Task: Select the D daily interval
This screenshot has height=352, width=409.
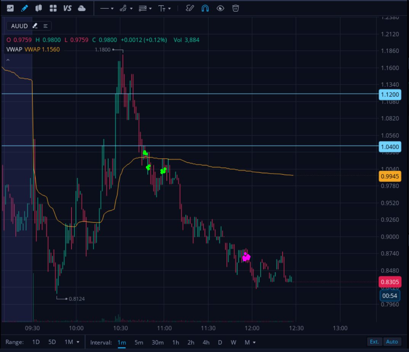Action: (x=220, y=342)
